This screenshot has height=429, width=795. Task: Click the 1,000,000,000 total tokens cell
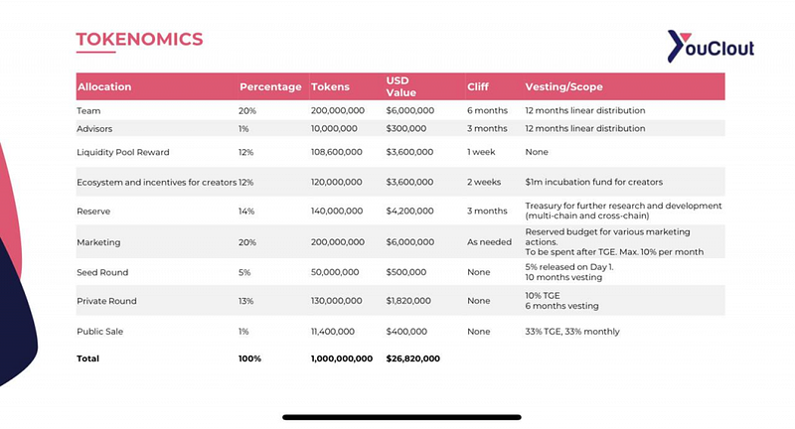342,358
